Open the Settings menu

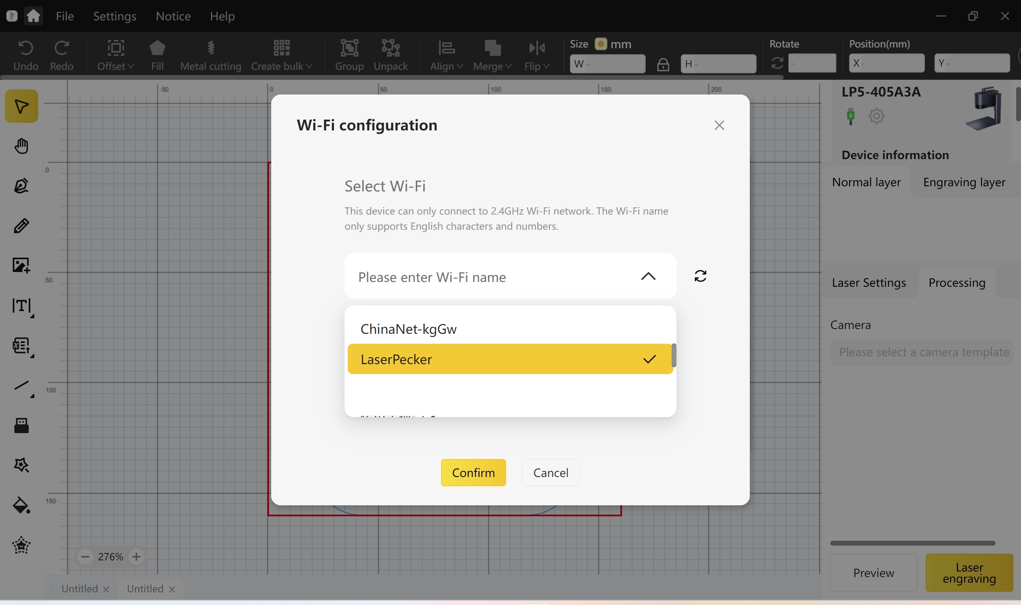pyautogui.click(x=114, y=16)
